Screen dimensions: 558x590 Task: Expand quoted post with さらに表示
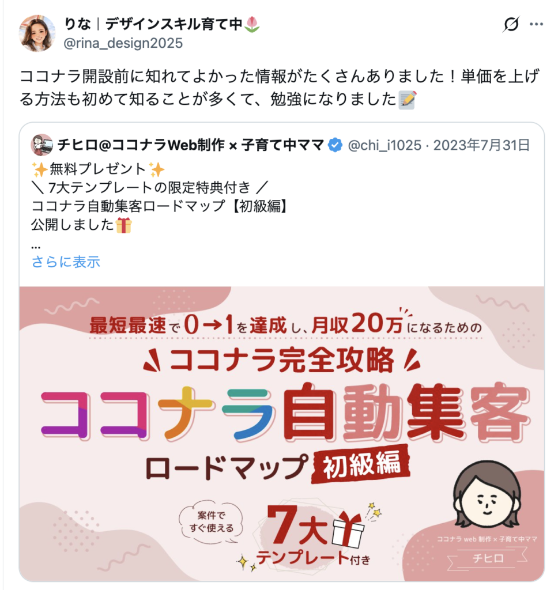(x=66, y=262)
